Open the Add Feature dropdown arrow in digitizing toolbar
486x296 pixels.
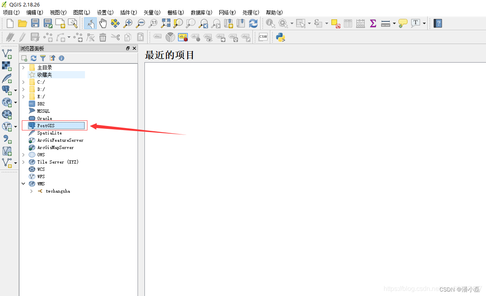[69, 37]
